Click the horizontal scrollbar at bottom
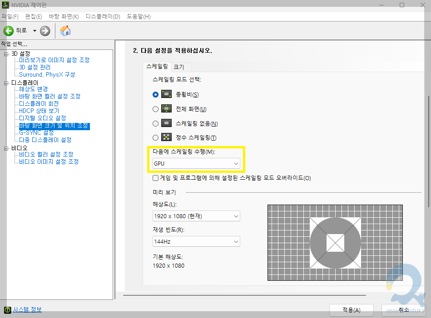 [244, 295]
